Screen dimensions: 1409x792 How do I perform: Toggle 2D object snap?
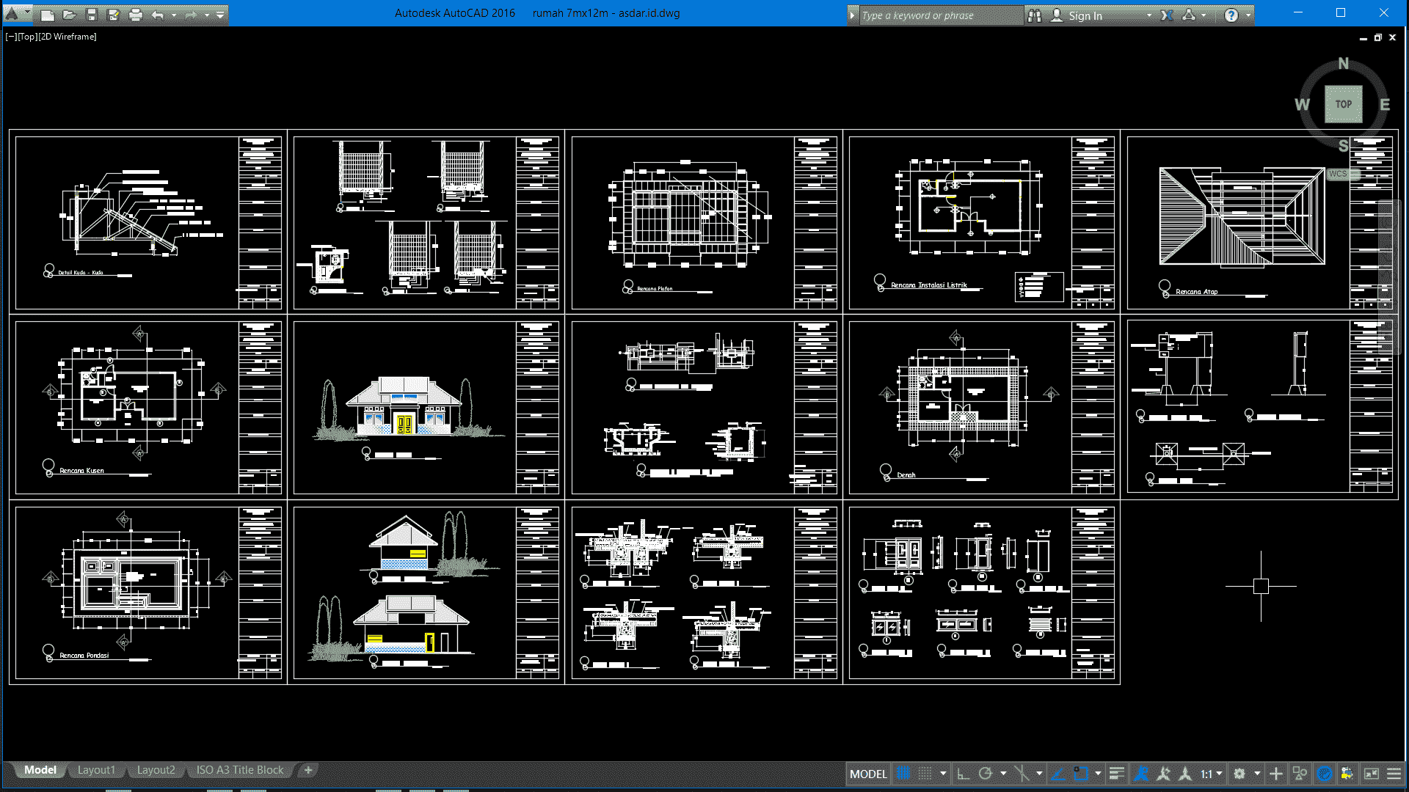pos(1081,774)
